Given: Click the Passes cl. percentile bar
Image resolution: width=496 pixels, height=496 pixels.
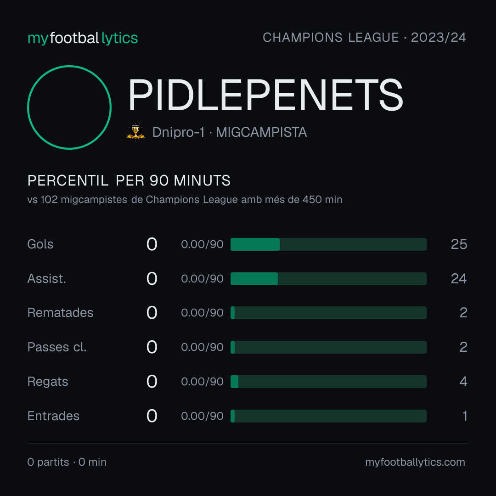Looking at the screenshot, I should [328, 347].
